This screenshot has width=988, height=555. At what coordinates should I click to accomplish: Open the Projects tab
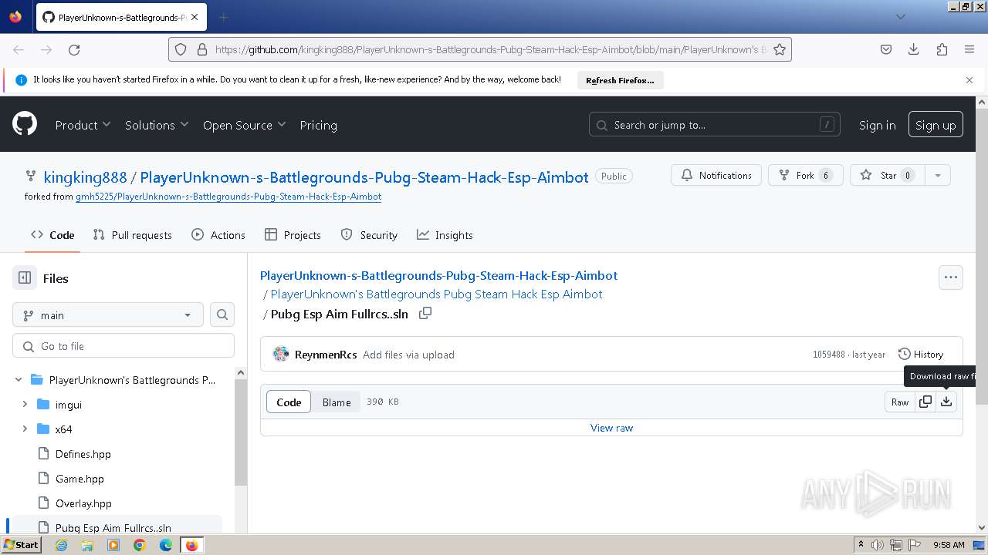click(x=293, y=235)
